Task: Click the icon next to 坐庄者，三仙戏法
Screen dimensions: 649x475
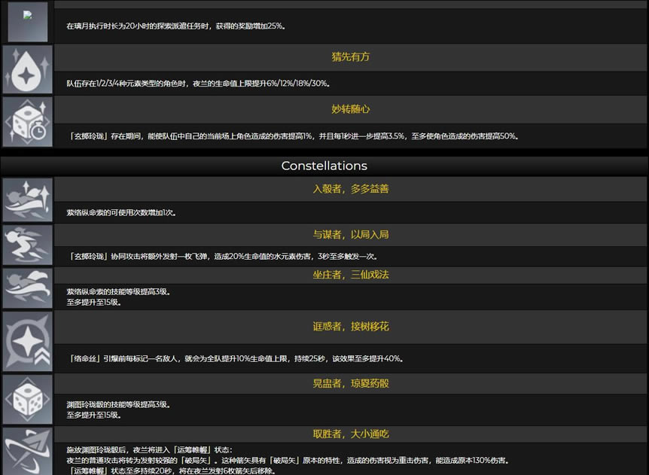Action: pos(27,288)
